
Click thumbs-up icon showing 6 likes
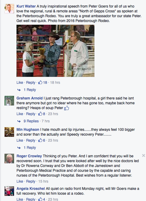click(x=40, y=140)
